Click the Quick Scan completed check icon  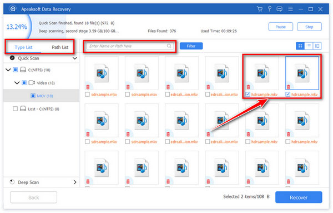pyautogui.click(x=12, y=58)
